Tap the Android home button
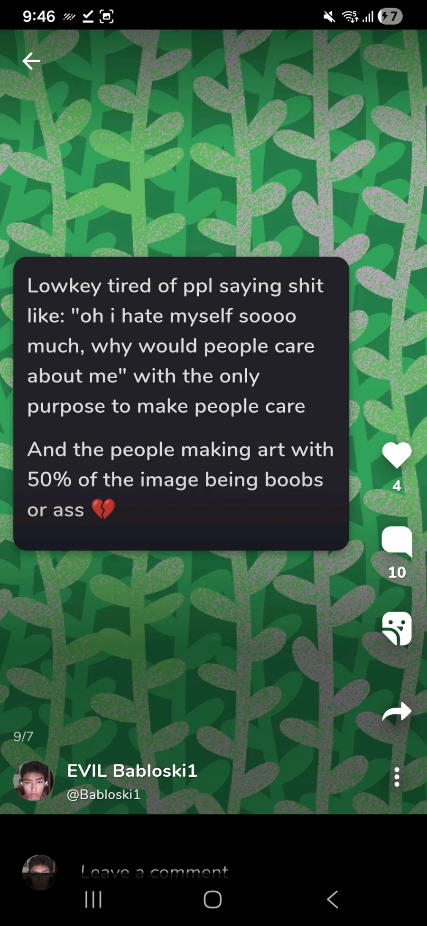427x926 pixels. tap(213, 899)
